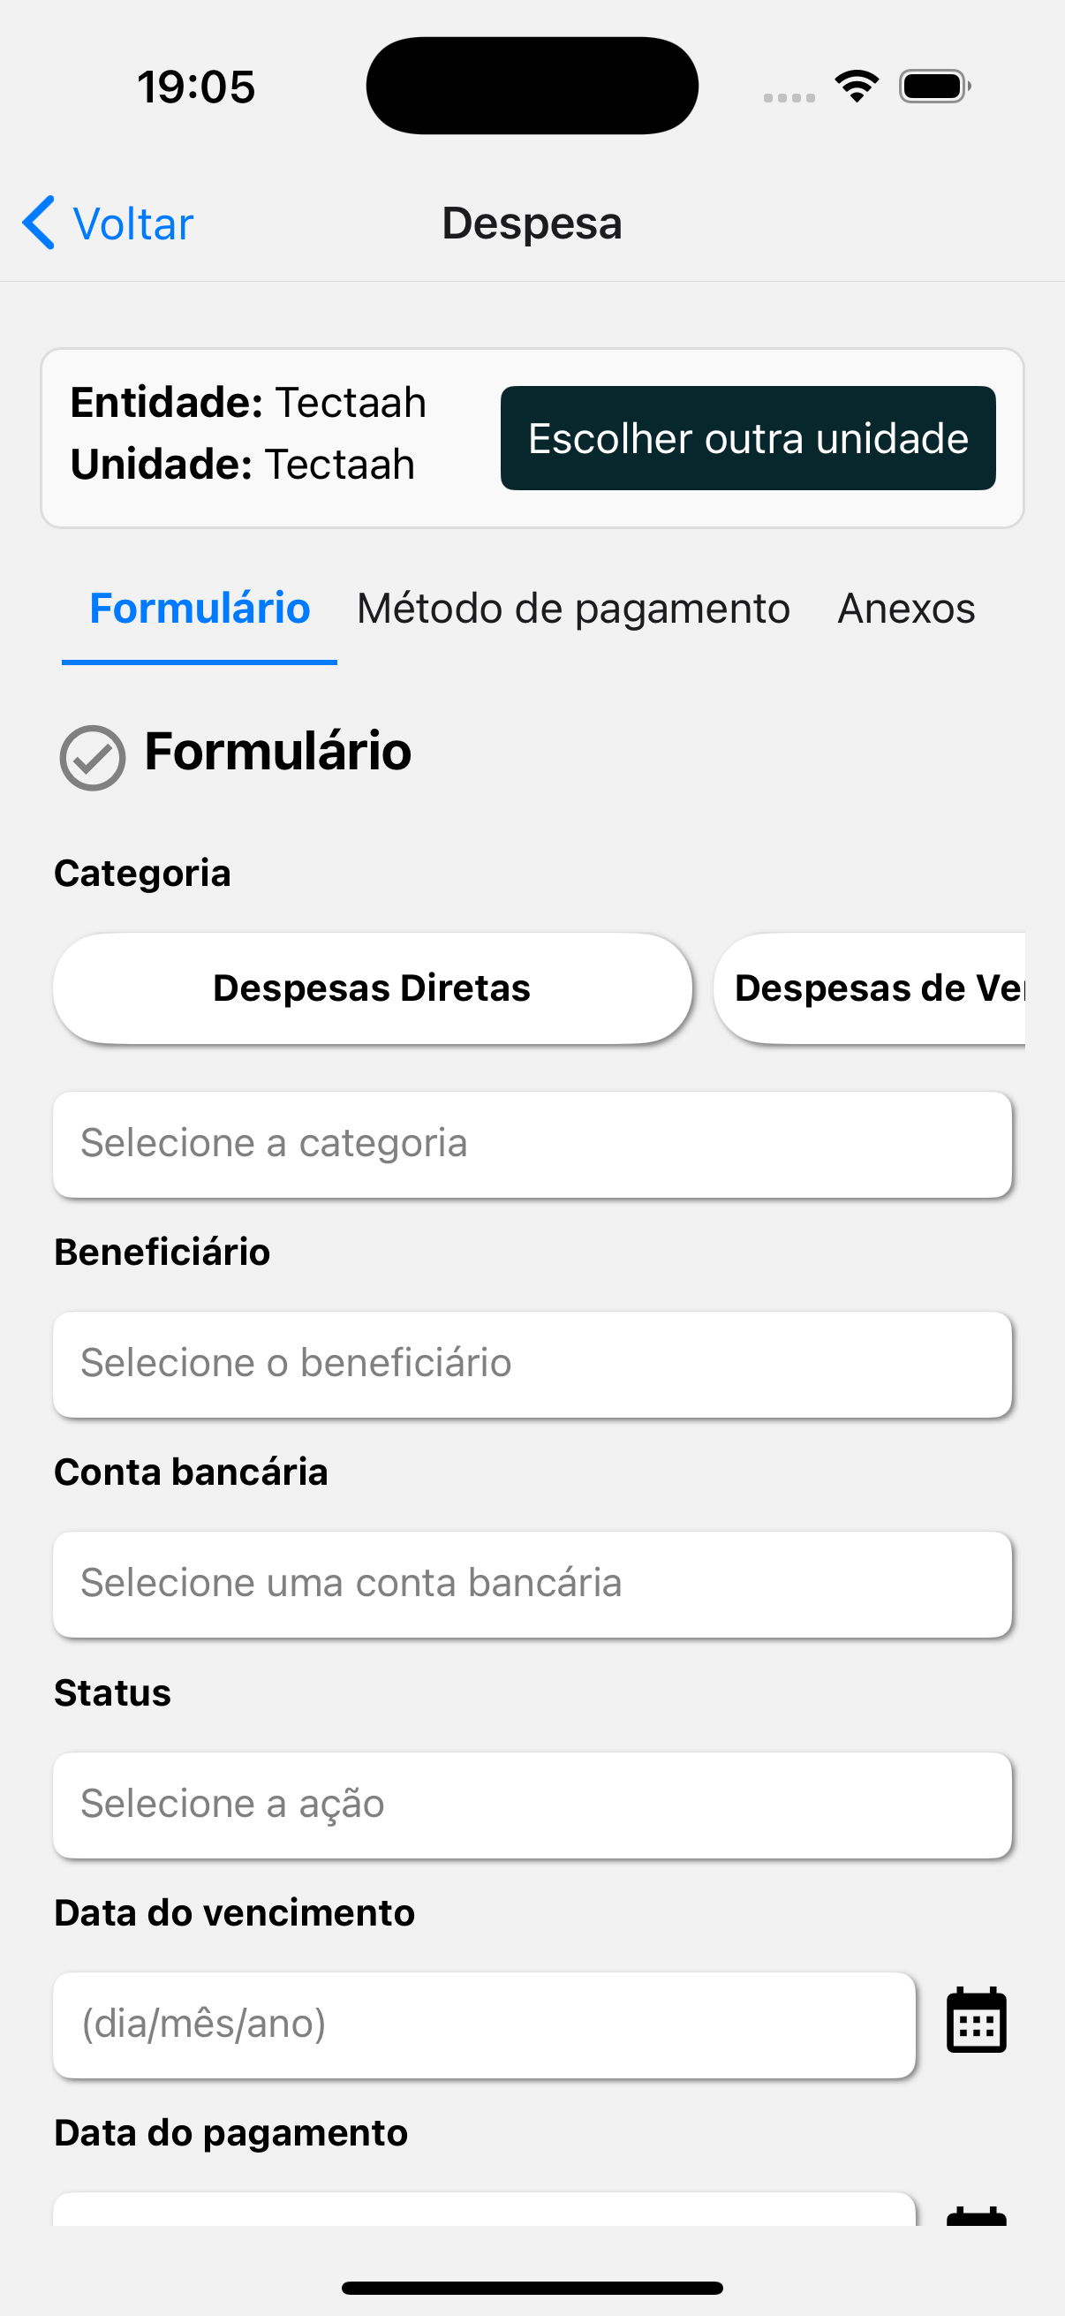Select the Despesas Diretas category chip

click(372, 988)
